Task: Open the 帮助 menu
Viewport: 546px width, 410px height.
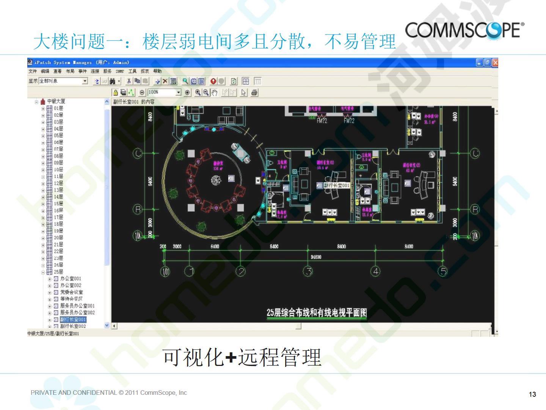Action: [157, 71]
